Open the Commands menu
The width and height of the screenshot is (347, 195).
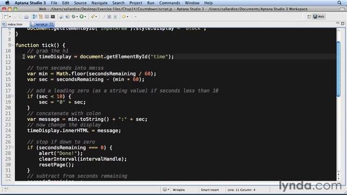coord(170,3)
